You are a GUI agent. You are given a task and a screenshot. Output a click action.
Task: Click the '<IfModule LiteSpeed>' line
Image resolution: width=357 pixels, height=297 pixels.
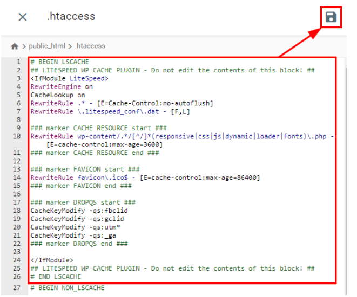[70, 78]
